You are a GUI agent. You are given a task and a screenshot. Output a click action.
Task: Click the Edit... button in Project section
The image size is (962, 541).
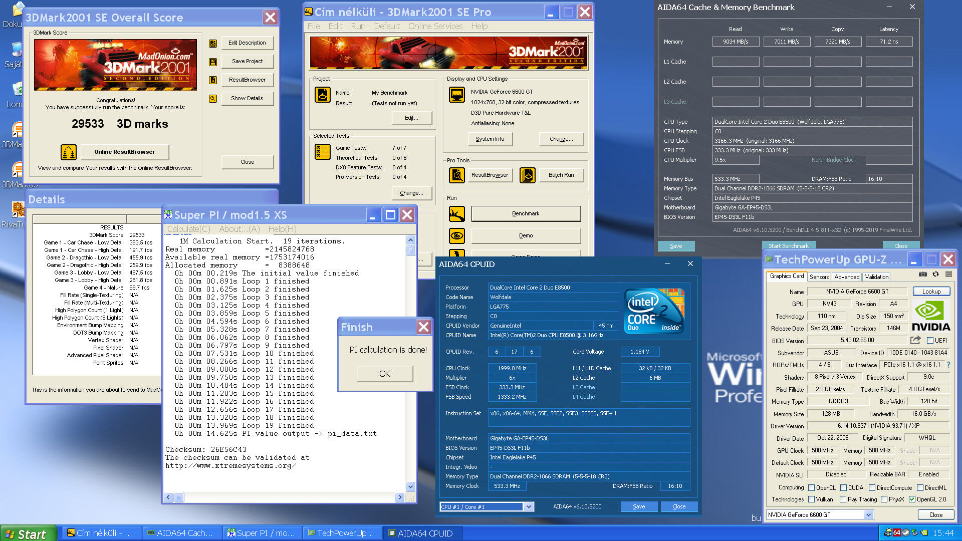[411, 118]
